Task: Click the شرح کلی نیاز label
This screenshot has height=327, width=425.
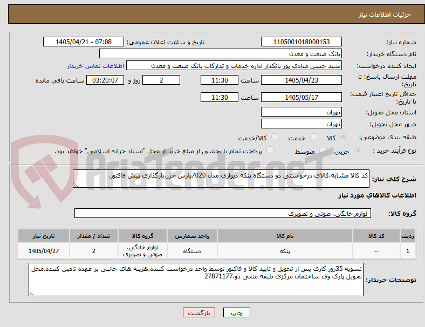Action: tap(394, 179)
